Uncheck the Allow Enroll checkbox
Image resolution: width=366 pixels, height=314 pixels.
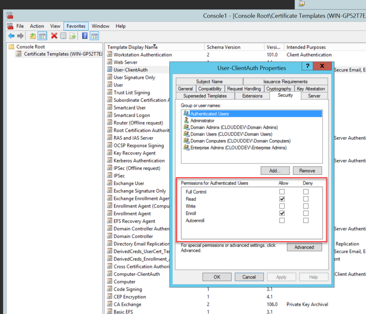[x=282, y=213]
